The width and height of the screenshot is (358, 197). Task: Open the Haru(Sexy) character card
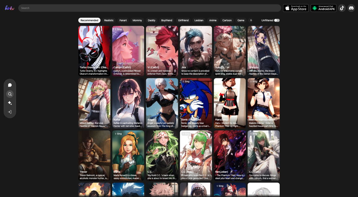coord(230,103)
